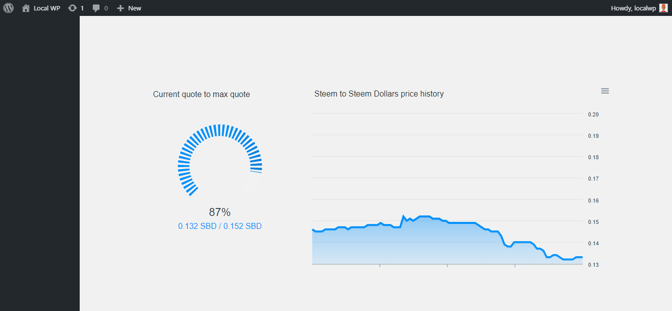The width and height of the screenshot is (672, 311).
Task: Click the 87% gauge value label
Action: click(220, 212)
